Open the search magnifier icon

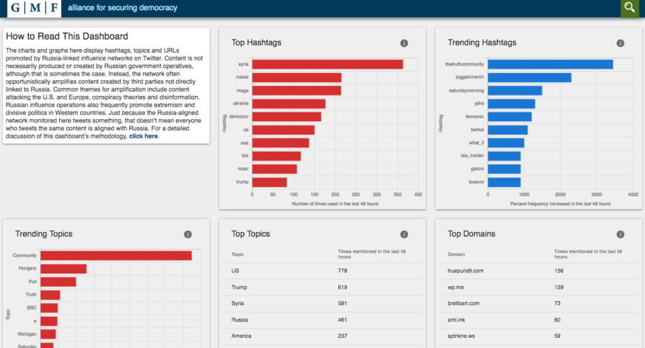coord(629,8)
